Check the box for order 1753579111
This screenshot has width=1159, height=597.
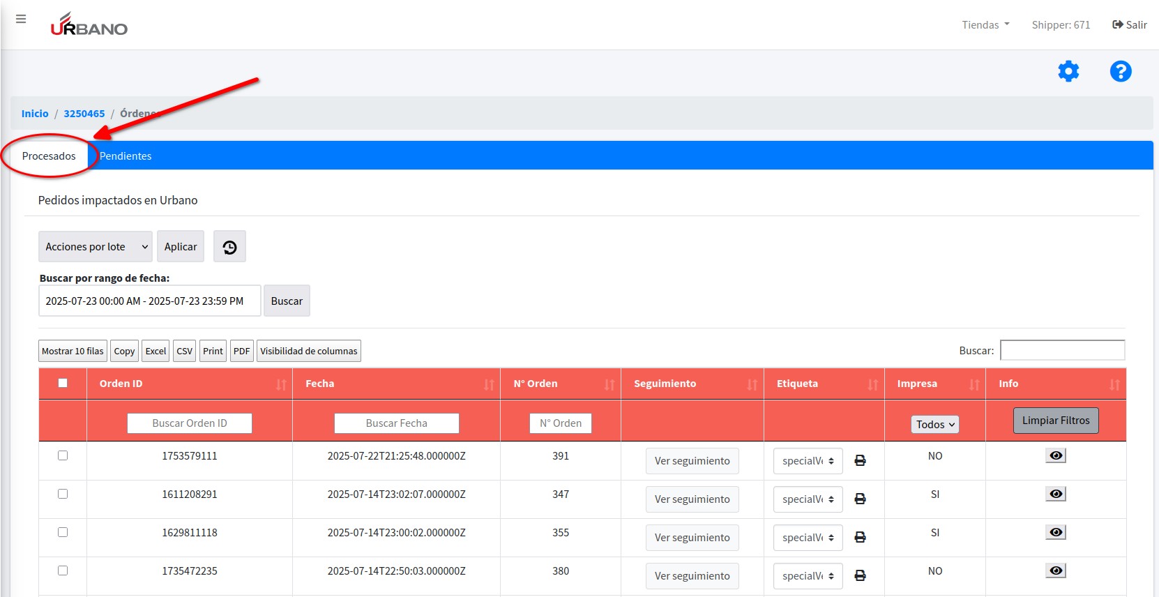click(63, 455)
